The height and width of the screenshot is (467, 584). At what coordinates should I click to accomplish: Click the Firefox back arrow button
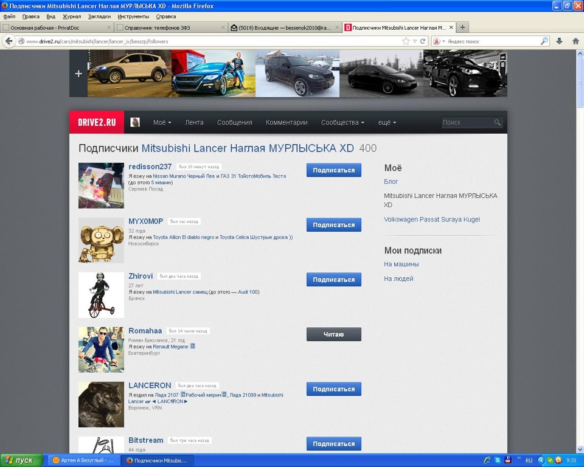9,41
